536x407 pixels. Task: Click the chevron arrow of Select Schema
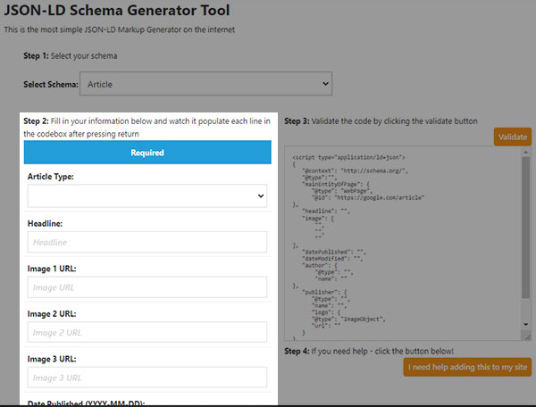tap(325, 84)
